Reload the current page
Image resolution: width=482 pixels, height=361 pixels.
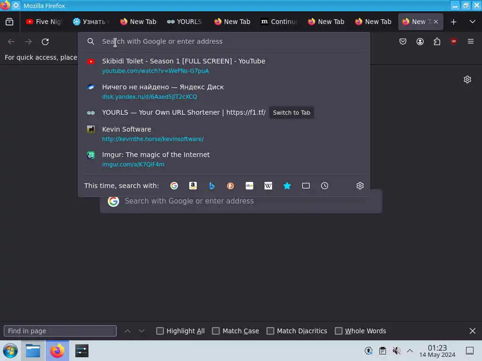coord(45,41)
